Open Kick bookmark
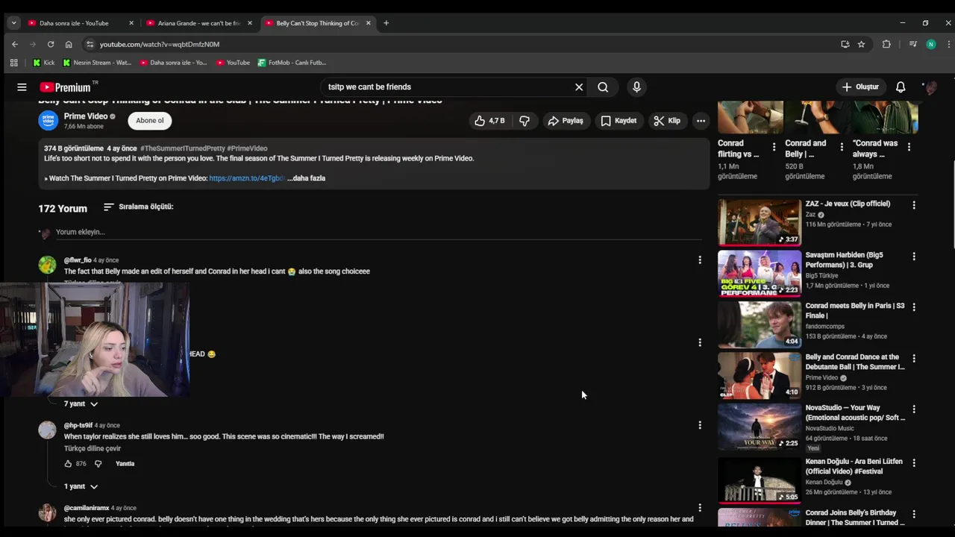Screen dimensions: 955x537 pos(43,63)
